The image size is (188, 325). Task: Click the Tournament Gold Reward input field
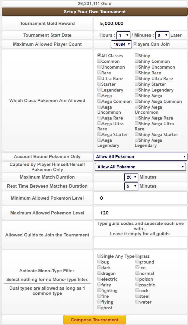(140, 23)
